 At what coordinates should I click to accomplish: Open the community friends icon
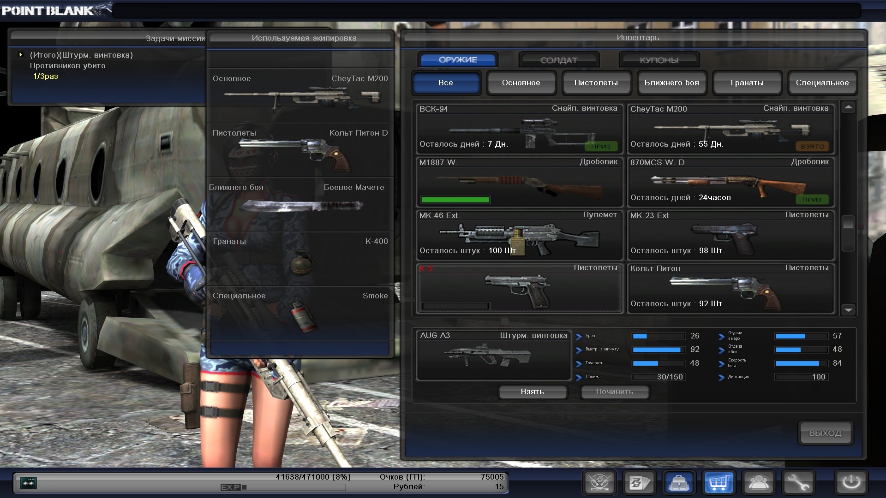point(759,483)
